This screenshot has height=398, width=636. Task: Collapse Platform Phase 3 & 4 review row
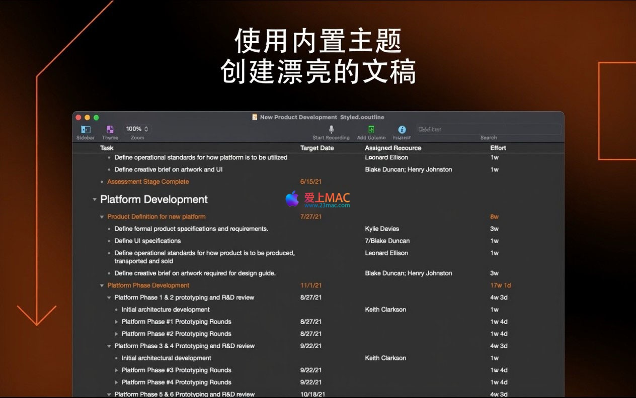point(109,346)
